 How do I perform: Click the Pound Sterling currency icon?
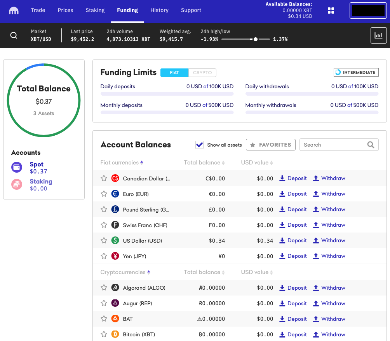115,209
